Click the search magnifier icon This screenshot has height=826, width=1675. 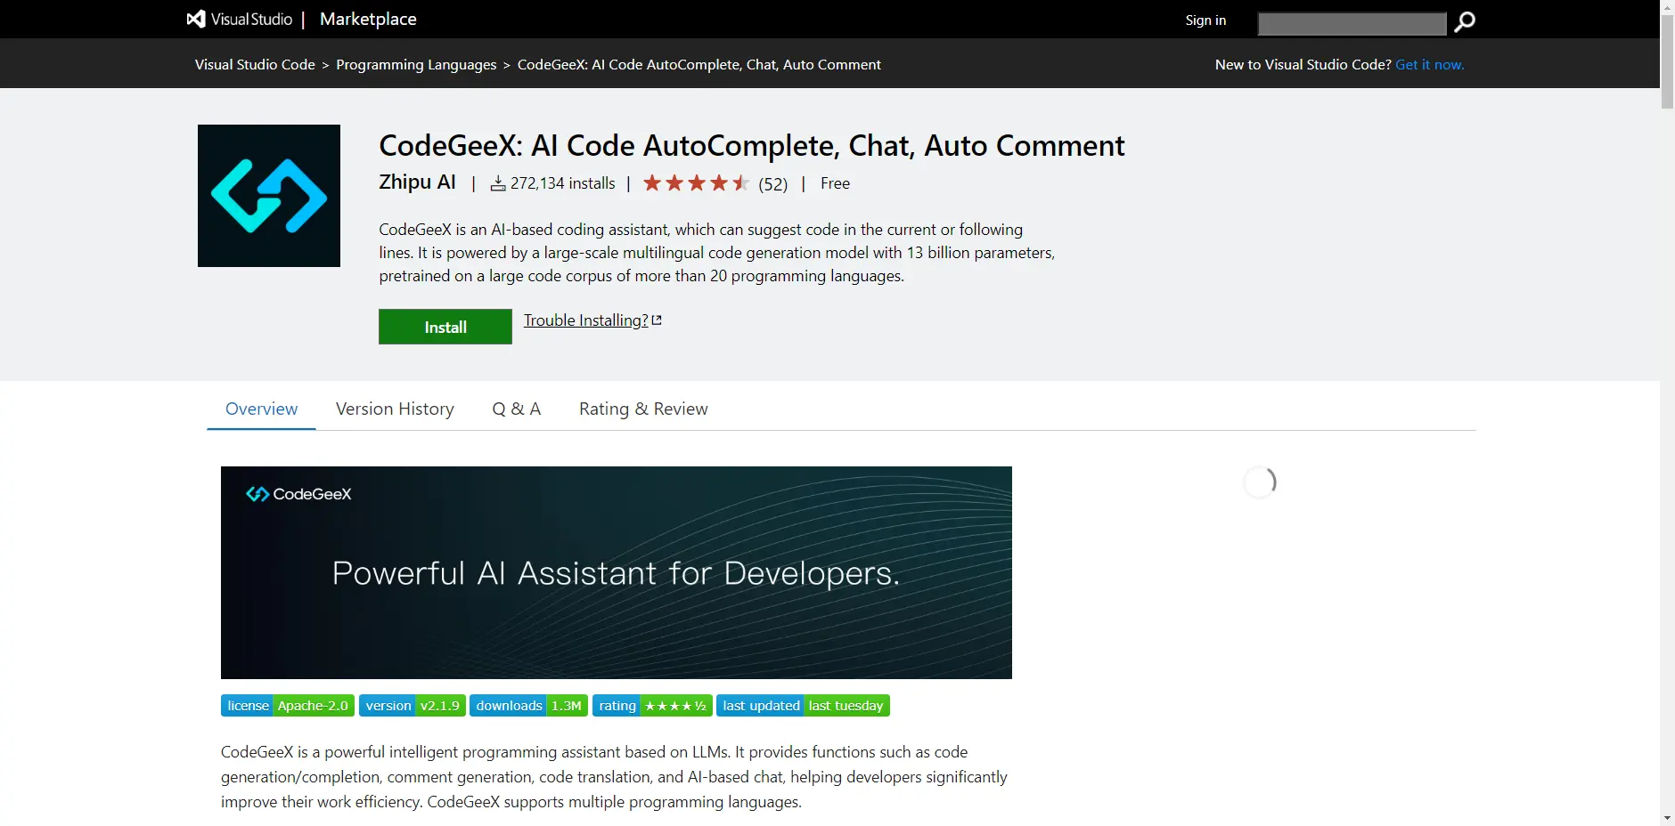click(1465, 21)
